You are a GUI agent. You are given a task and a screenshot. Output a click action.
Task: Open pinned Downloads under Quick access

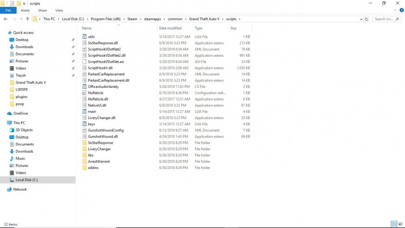(24, 47)
